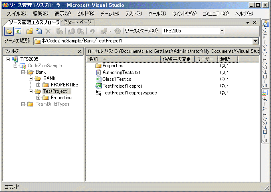Screen dimensions: 271x192
Task: Open the ワークスペース TFS2005 dropdown
Action: click(222, 31)
